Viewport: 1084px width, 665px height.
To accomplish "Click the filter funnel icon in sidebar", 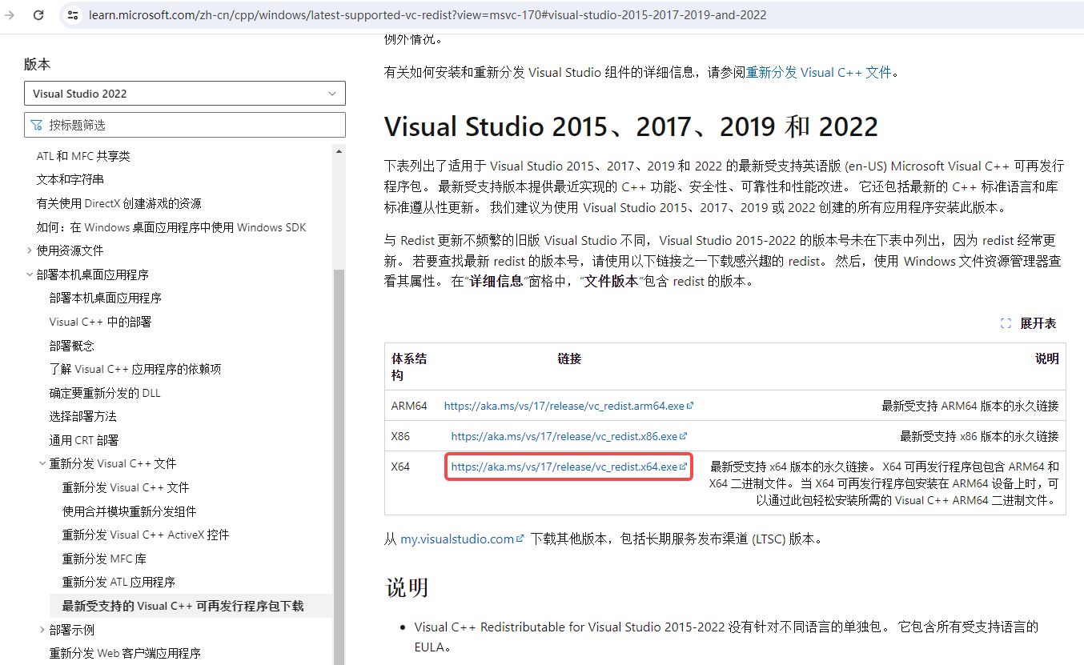I will tap(37, 125).
